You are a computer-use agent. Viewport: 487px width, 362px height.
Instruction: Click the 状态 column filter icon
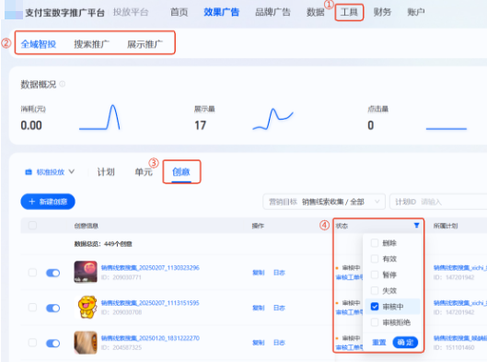(416, 226)
